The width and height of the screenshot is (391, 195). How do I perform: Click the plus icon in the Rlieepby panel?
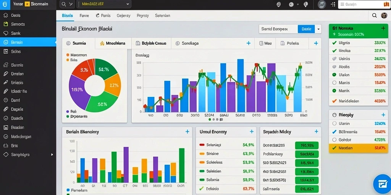point(383,115)
